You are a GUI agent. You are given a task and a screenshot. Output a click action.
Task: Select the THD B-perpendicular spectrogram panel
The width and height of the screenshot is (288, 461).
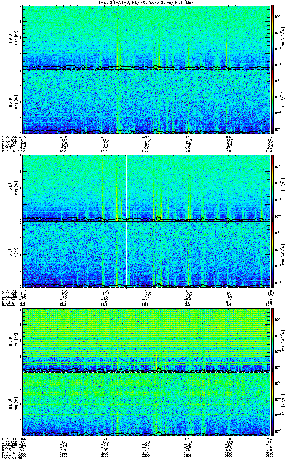point(146,188)
